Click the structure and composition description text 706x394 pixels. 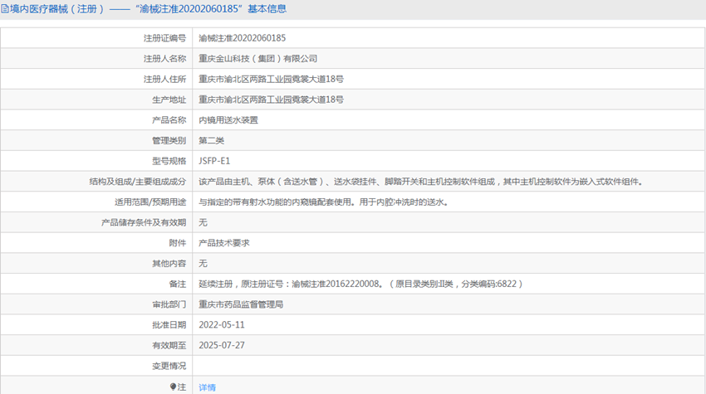click(x=421, y=182)
